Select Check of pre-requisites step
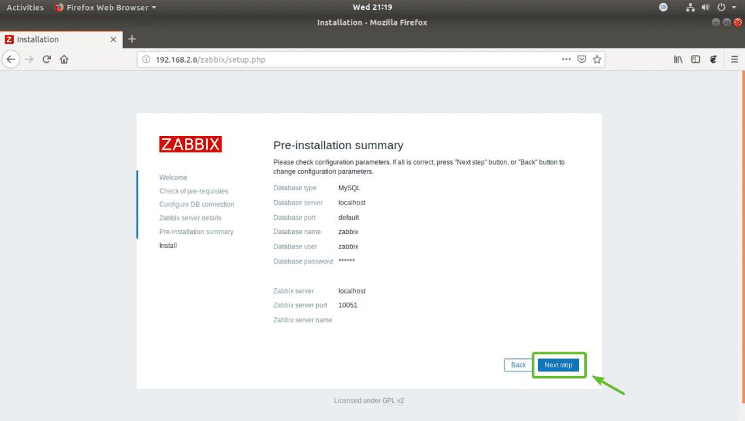 tap(194, 191)
